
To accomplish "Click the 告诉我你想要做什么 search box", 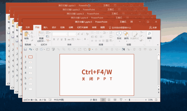I will tap(120, 28).
